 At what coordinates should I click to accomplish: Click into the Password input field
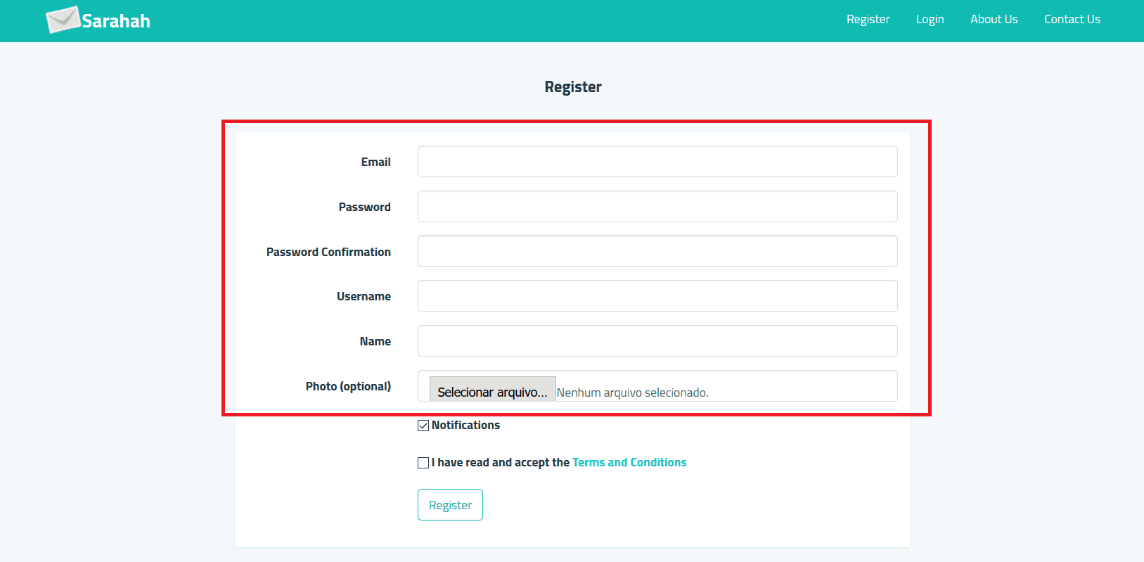coord(657,207)
